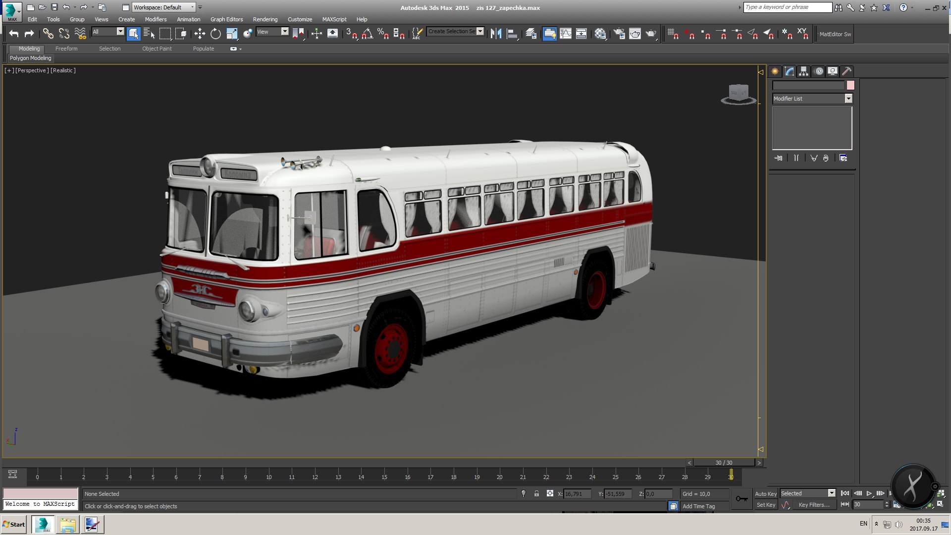Image resolution: width=951 pixels, height=535 pixels.
Task: Toggle the Angle Snap button
Action: 367,34
